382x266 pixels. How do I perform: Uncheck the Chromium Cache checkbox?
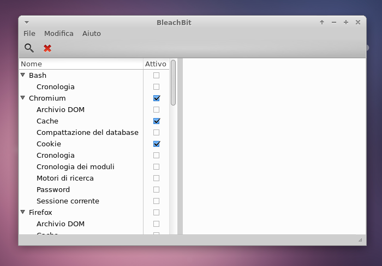click(157, 121)
